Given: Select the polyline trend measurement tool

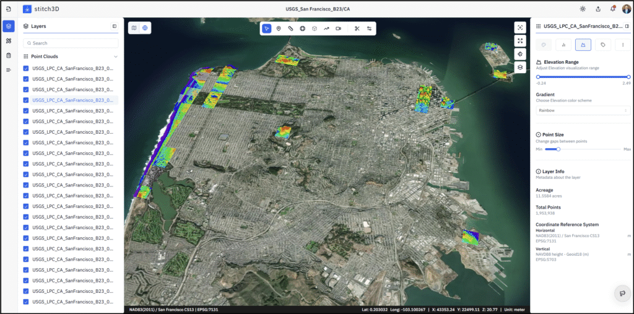Looking at the screenshot, I should (x=326, y=28).
